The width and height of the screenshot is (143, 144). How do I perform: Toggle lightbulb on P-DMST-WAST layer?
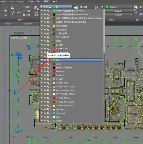pyautogui.click(x=42, y=83)
